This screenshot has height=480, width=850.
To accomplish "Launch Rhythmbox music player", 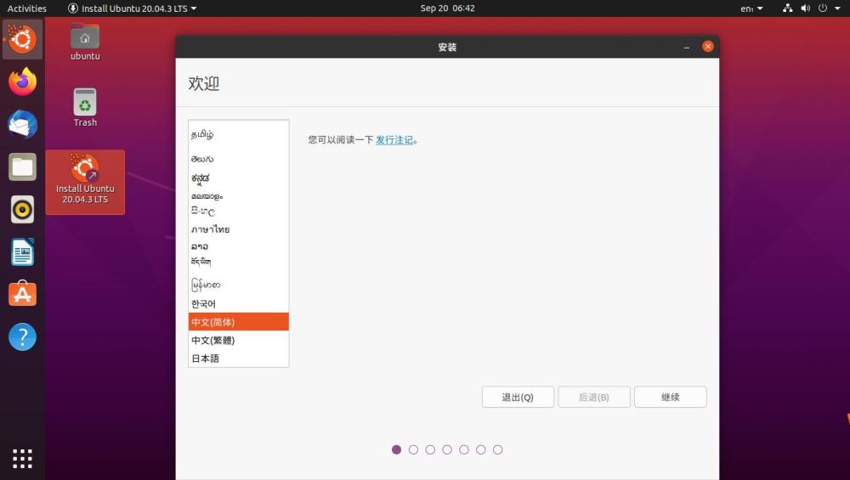I will (22, 210).
